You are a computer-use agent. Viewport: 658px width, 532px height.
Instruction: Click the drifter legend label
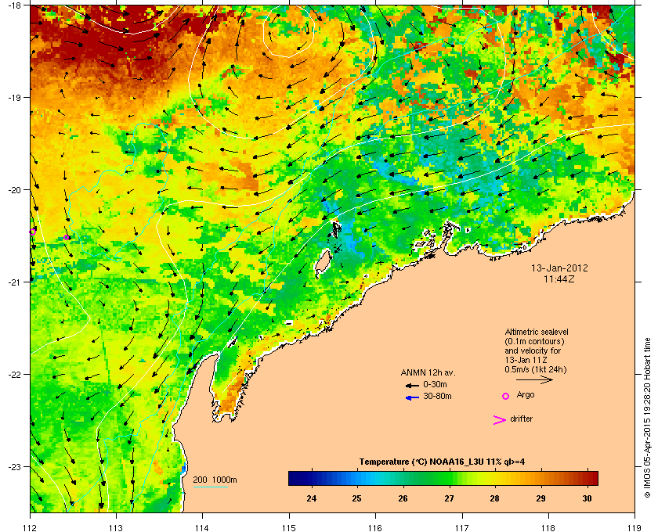tap(521, 419)
